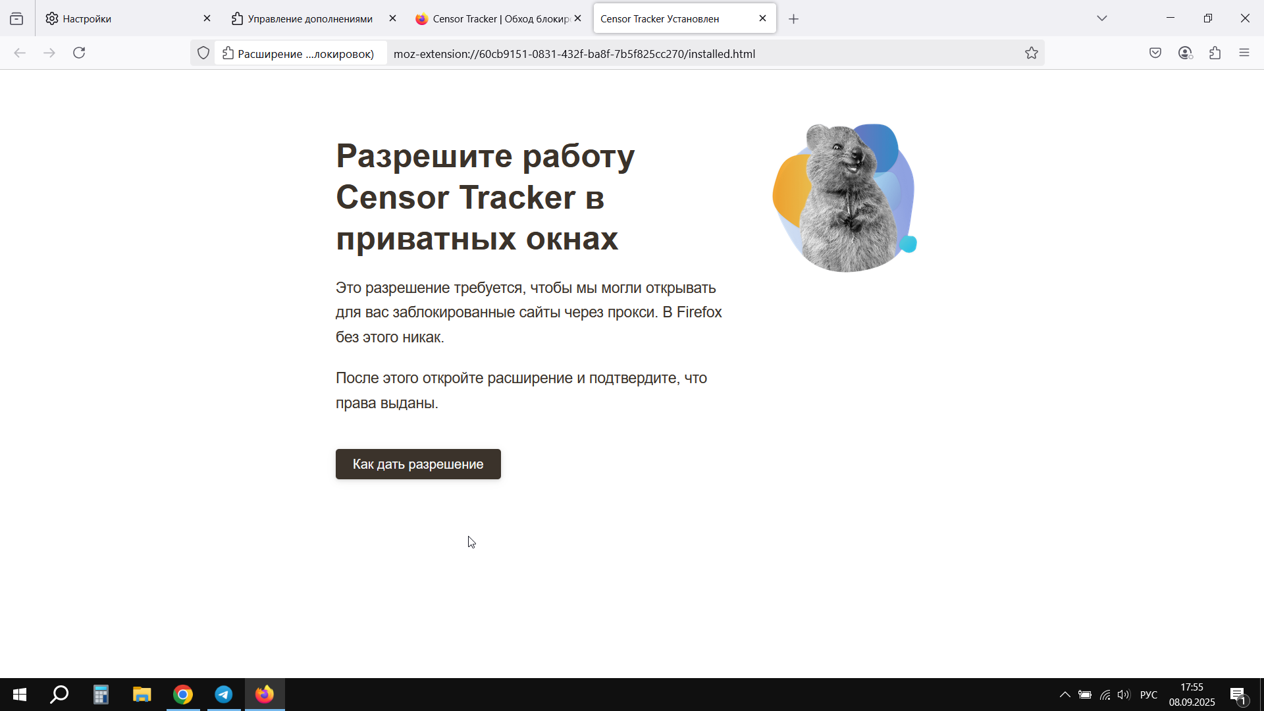The height and width of the screenshot is (711, 1264).
Task: Minimize the Firefox window
Action: point(1171,18)
